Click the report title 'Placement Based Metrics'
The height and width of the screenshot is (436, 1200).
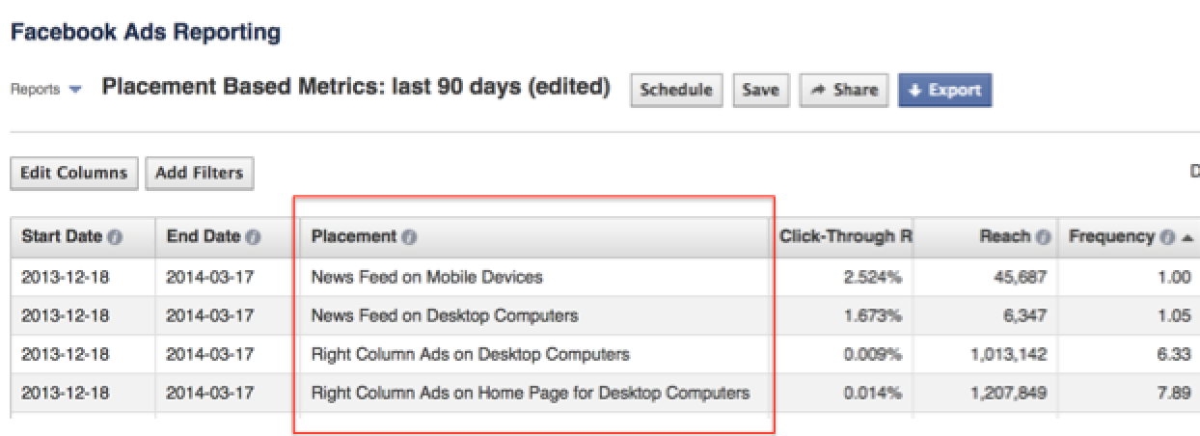coord(356,88)
